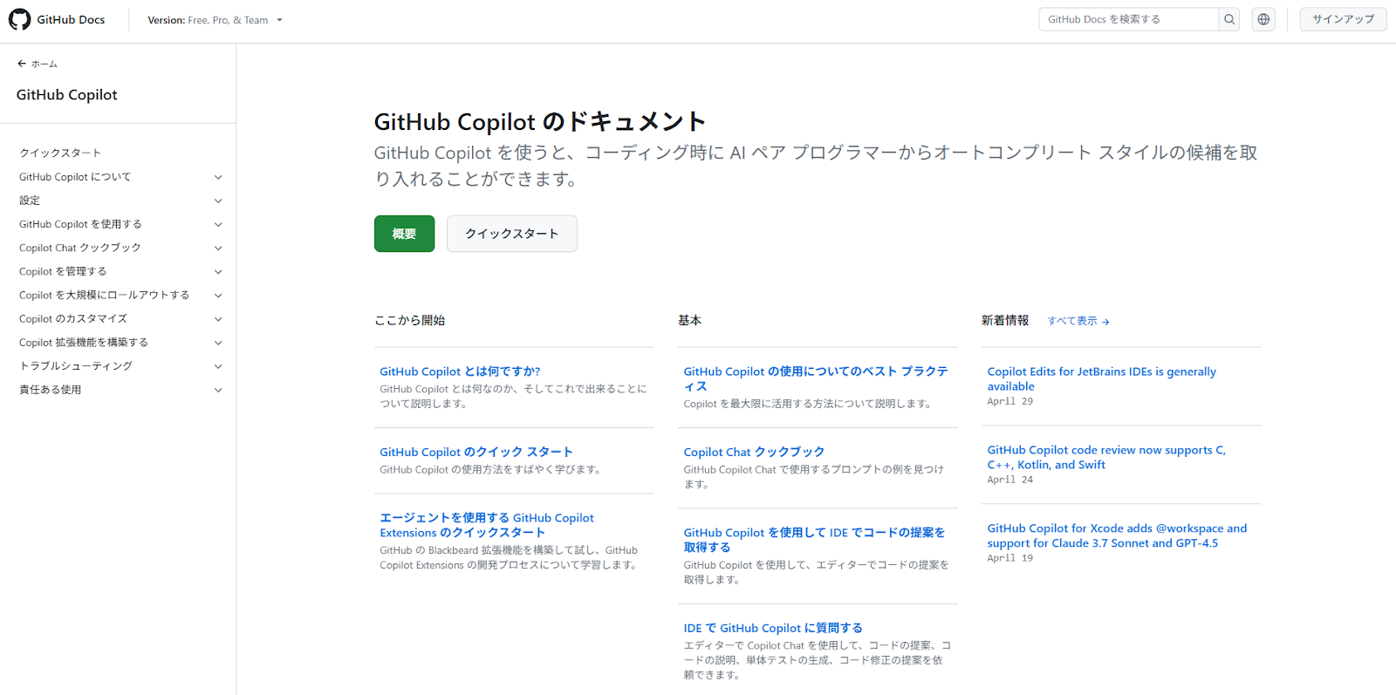
Task: Click GitHub Copilot のドキュメント page title
Action: (540, 122)
